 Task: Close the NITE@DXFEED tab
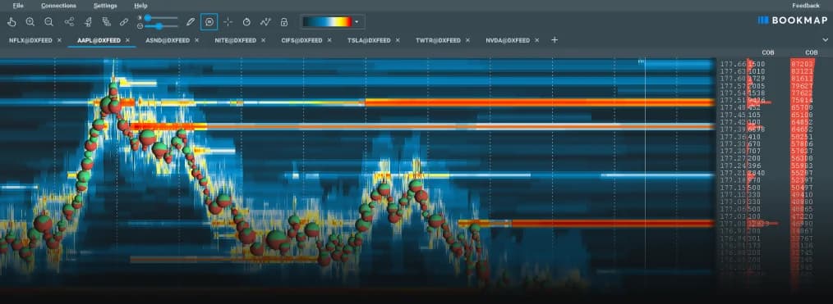263,40
